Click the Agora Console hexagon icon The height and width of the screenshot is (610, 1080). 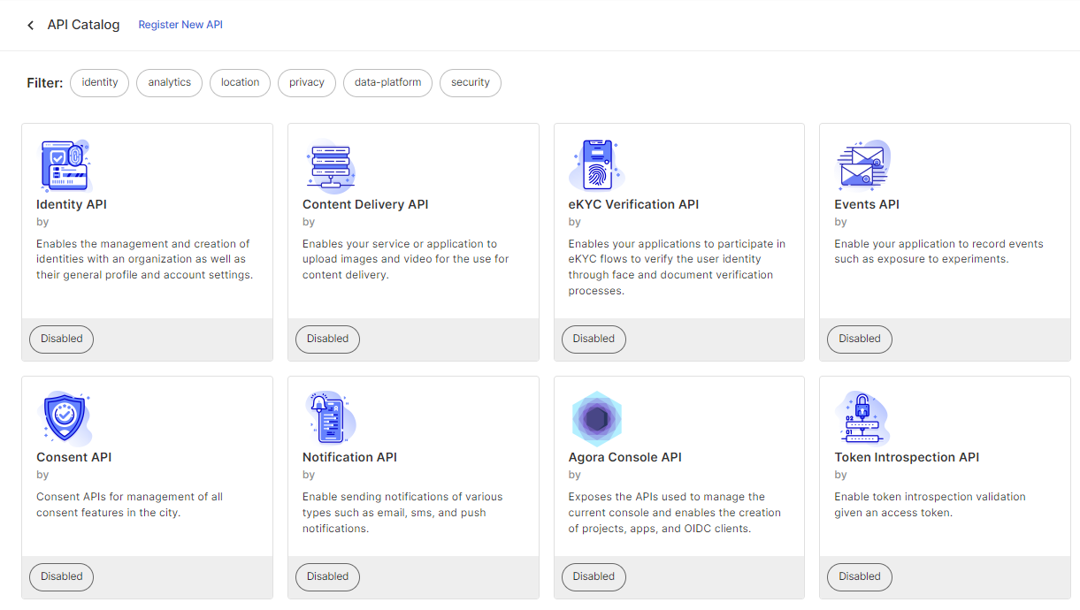pos(596,418)
